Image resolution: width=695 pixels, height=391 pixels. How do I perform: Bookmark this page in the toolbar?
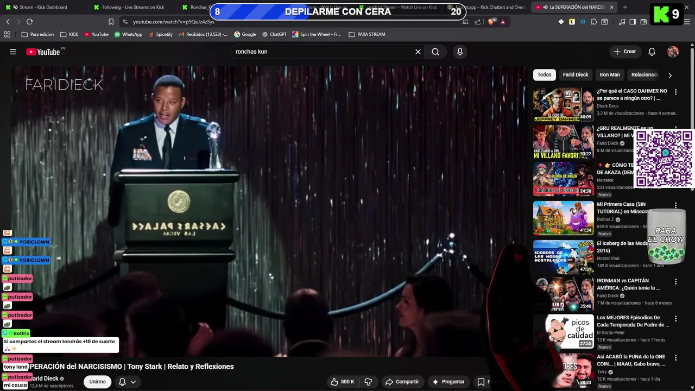tap(111, 22)
